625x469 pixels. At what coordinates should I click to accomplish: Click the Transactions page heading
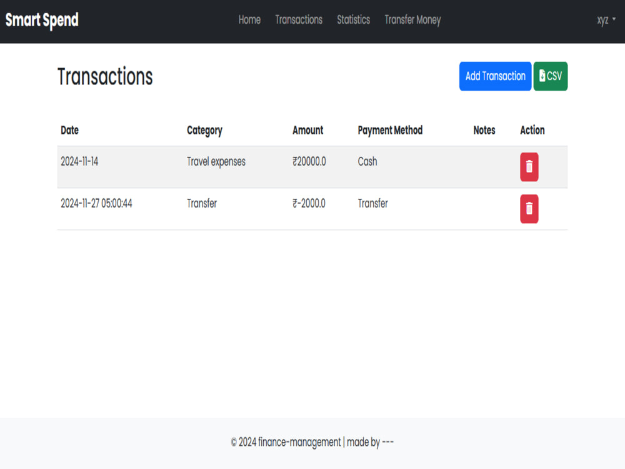coord(105,76)
